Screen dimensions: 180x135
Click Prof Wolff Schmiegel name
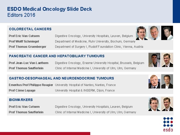[x=24, y=41]
